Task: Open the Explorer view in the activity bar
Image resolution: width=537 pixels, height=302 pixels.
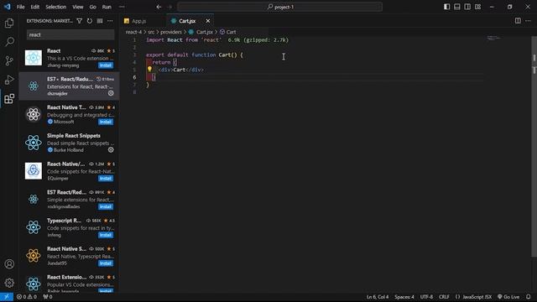Action: 9,23
